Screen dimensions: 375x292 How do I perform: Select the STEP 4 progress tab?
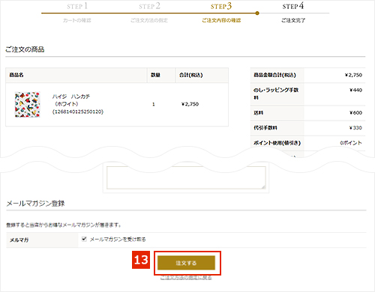[x=293, y=6]
